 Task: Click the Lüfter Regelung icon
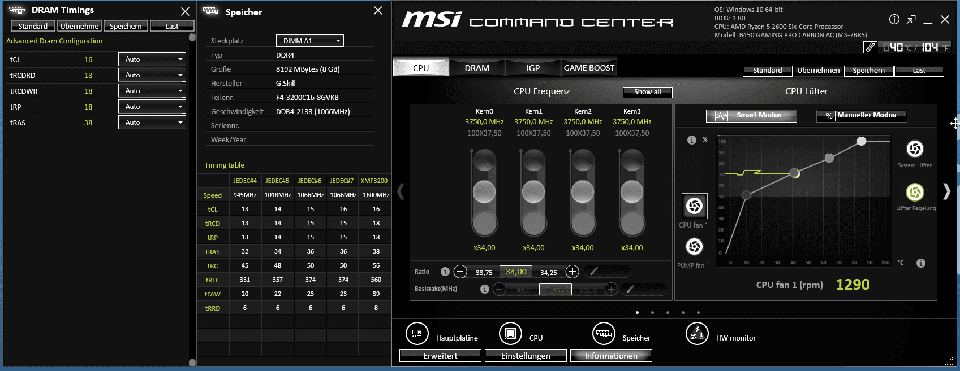tap(915, 192)
